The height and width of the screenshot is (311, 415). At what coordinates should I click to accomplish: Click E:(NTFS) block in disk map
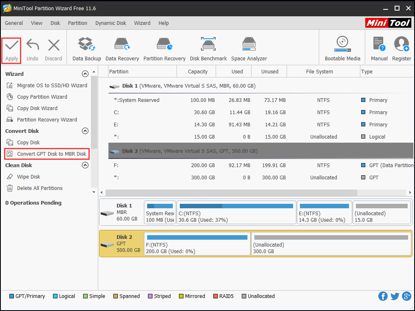[x=324, y=212]
